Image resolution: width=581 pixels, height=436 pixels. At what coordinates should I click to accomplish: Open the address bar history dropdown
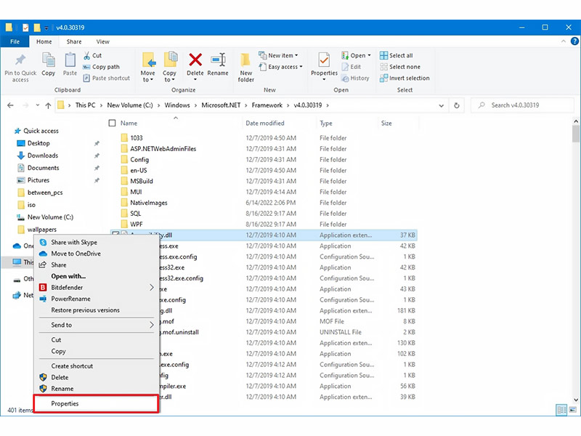pyautogui.click(x=442, y=105)
